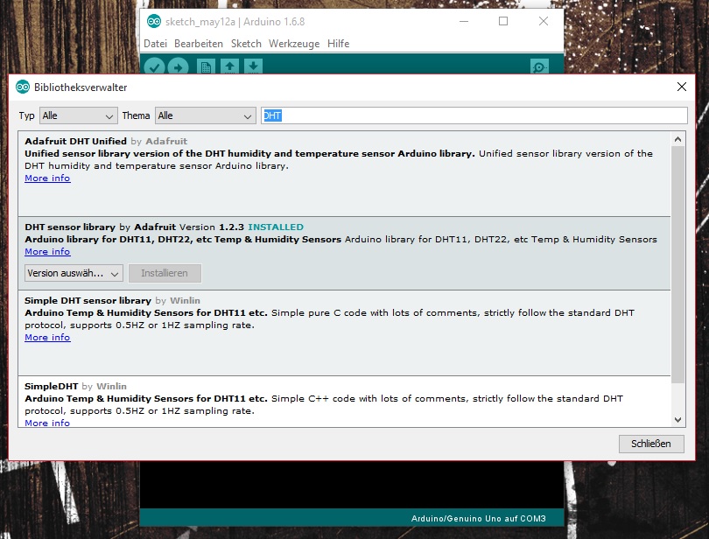Viewport: 709px width, 539px height.
Task: Select the DHT sensor library title
Action: 70,227
